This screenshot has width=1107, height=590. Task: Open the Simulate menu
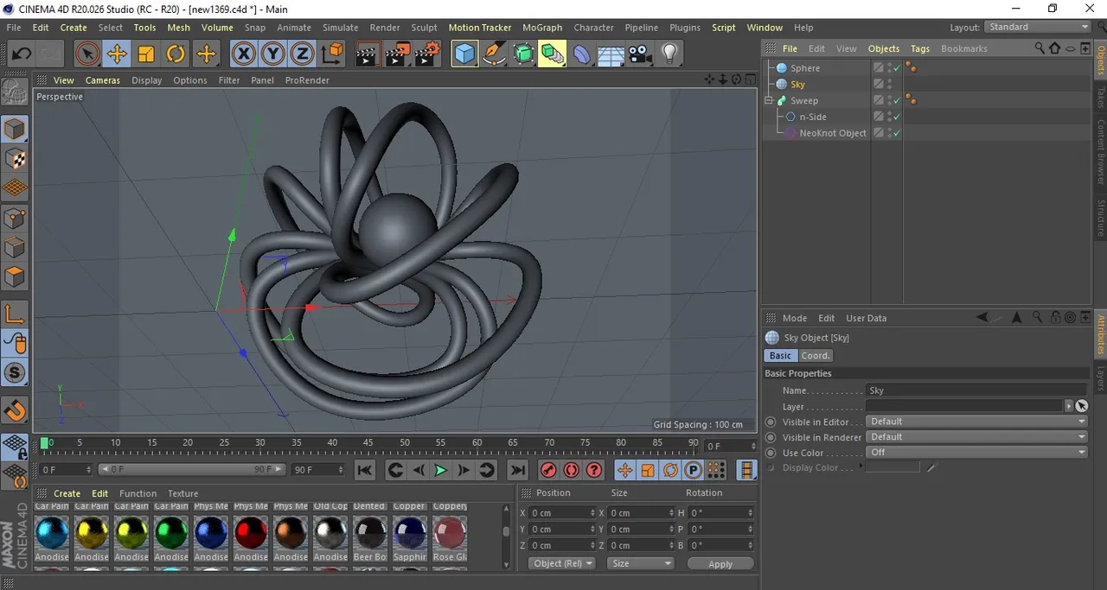pos(341,28)
